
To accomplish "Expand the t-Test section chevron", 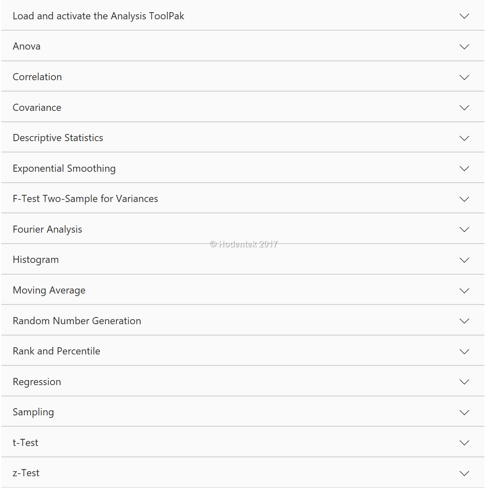I will click(x=464, y=443).
